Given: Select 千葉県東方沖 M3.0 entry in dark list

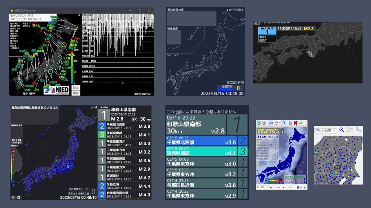Looking at the screenshot, I should click(125, 143).
